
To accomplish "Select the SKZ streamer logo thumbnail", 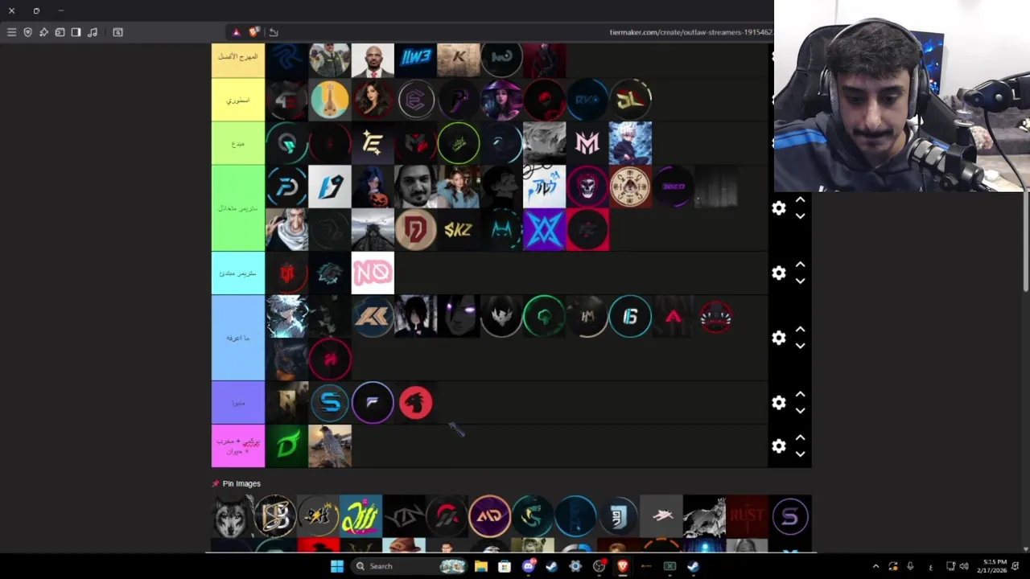I will point(458,230).
